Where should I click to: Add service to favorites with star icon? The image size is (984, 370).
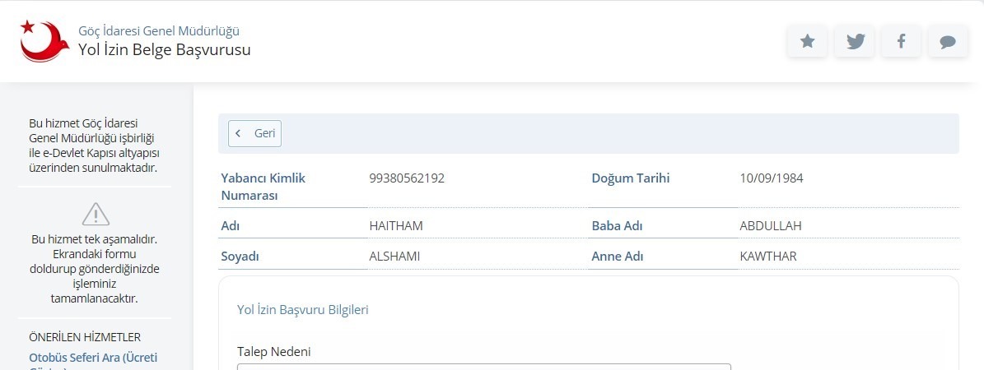(808, 41)
